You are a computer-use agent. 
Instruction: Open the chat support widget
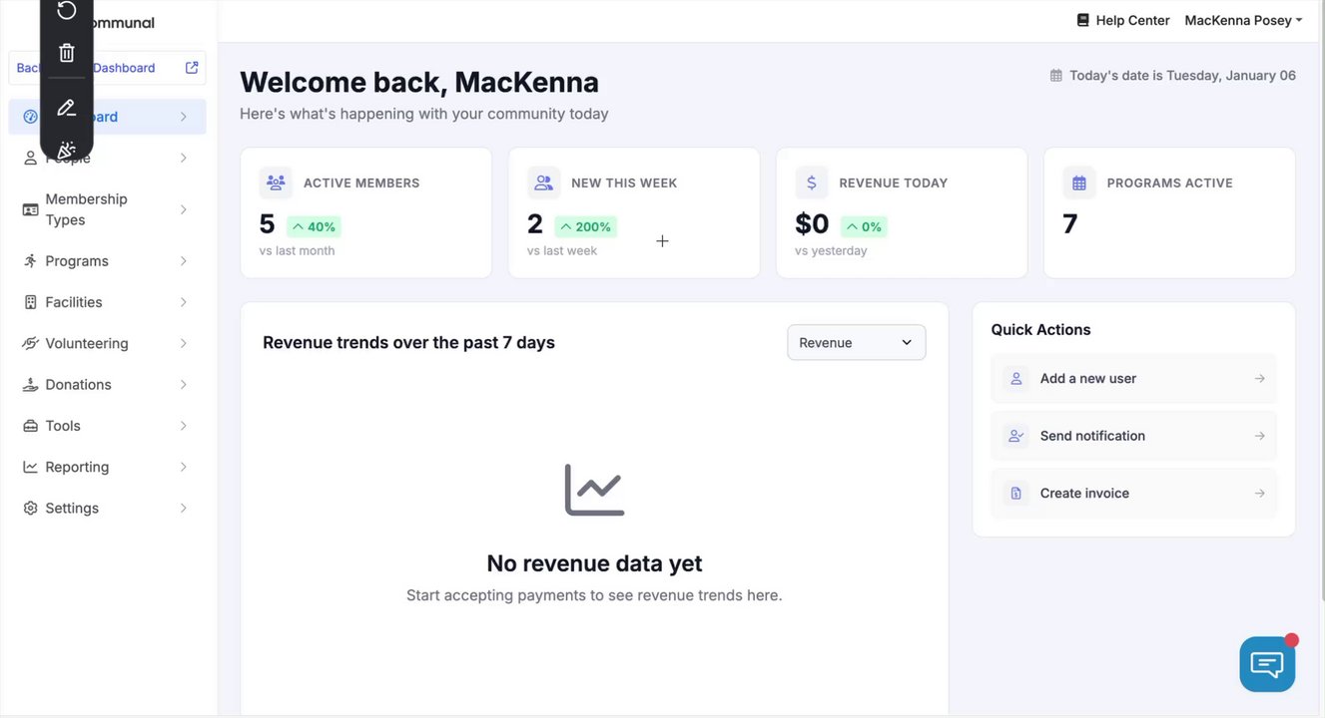click(x=1267, y=663)
